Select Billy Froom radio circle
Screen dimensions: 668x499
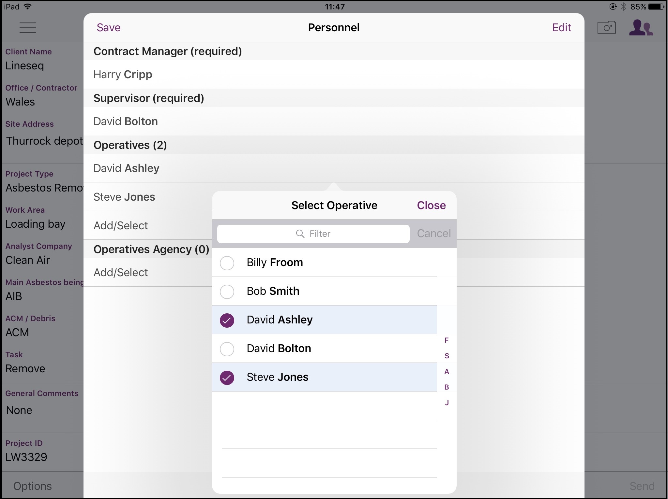[x=227, y=263]
